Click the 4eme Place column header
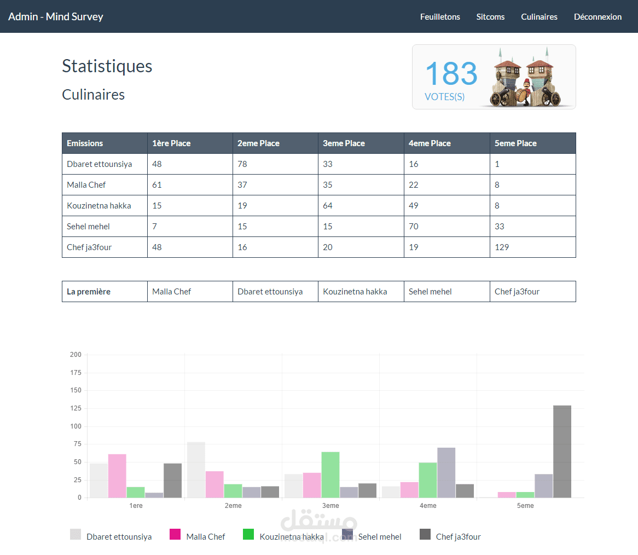Viewport: 638px width, 555px height. [446, 143]
